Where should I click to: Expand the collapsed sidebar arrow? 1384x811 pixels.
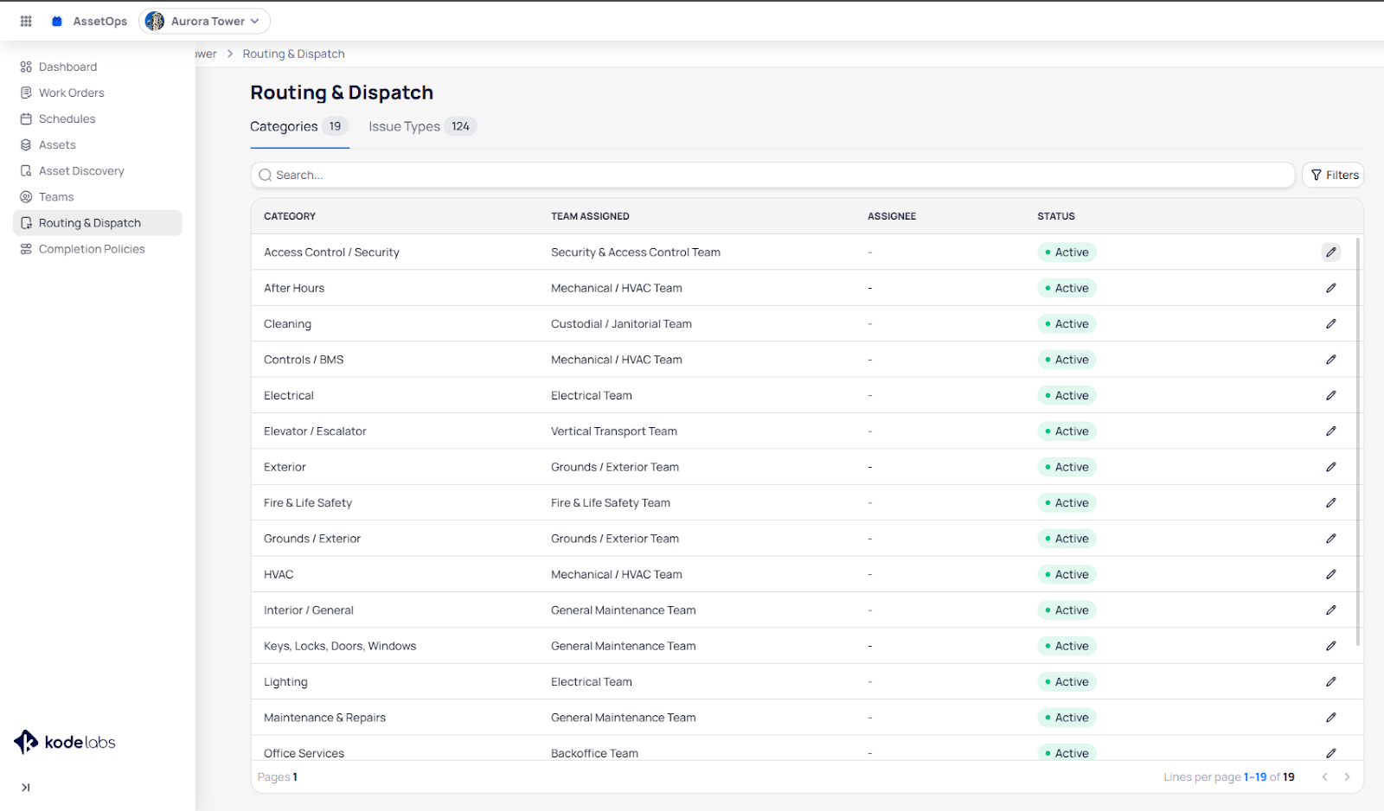coord(26,788)
